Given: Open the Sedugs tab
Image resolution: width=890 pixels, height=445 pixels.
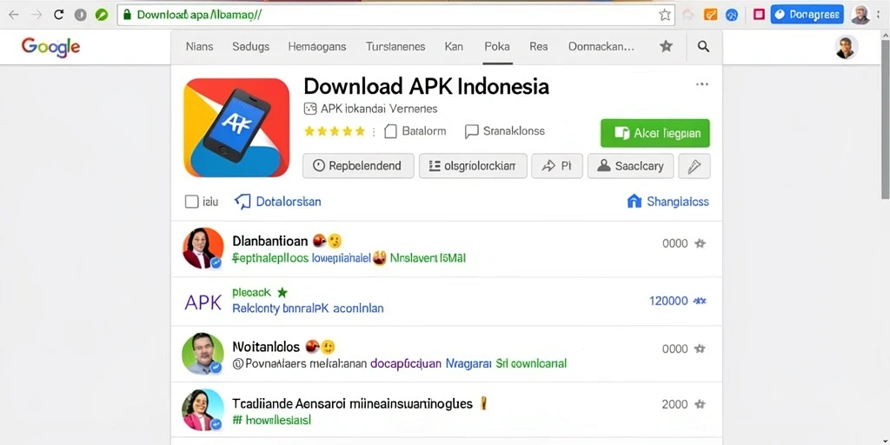Looking at the screenshot, I should point(251,47).
